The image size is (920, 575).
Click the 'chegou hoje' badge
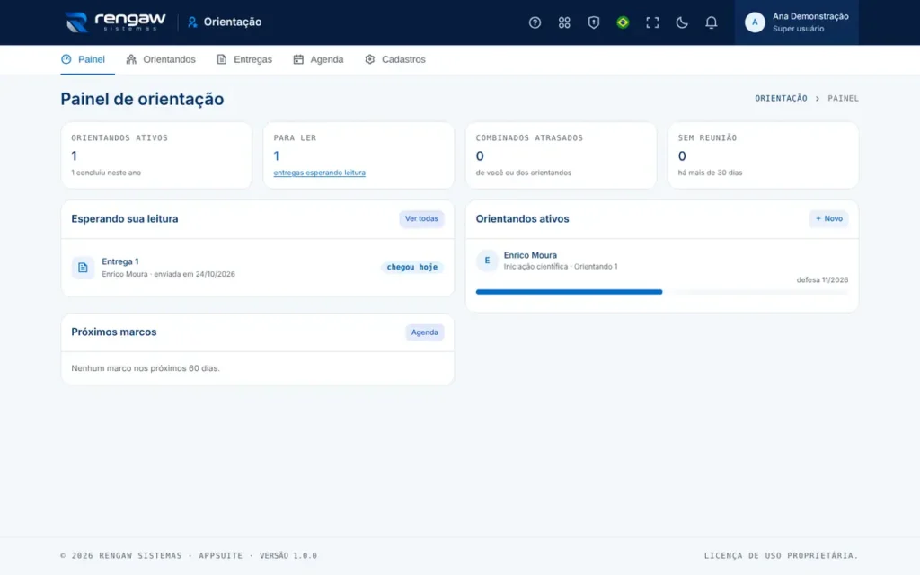pyautogui.click(x=411, y=268)
